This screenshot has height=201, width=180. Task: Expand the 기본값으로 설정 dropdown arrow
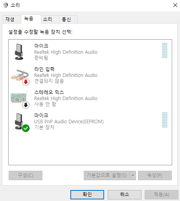(x=133, y=175)
